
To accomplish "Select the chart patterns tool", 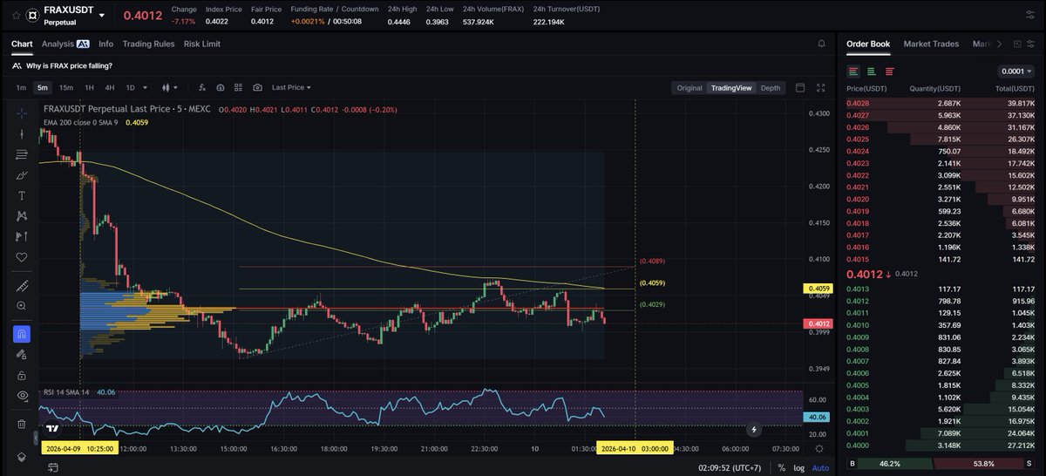I will click(x=22, y=215).
